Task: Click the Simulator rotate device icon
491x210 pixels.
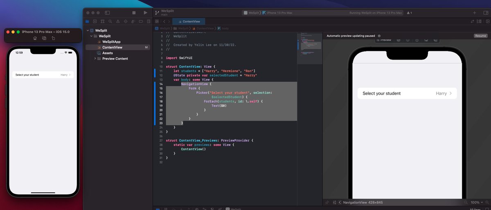Action: point(53,38)
